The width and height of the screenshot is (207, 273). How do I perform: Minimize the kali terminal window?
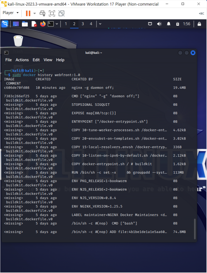(x=180, y=53)
